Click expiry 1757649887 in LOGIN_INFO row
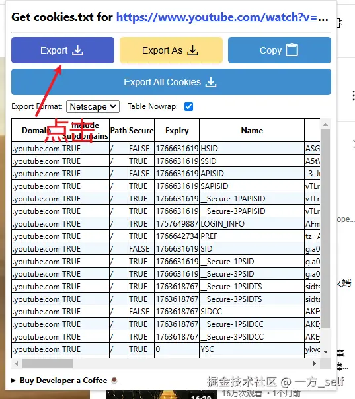355x399 pixels. (x=177, y=224)
